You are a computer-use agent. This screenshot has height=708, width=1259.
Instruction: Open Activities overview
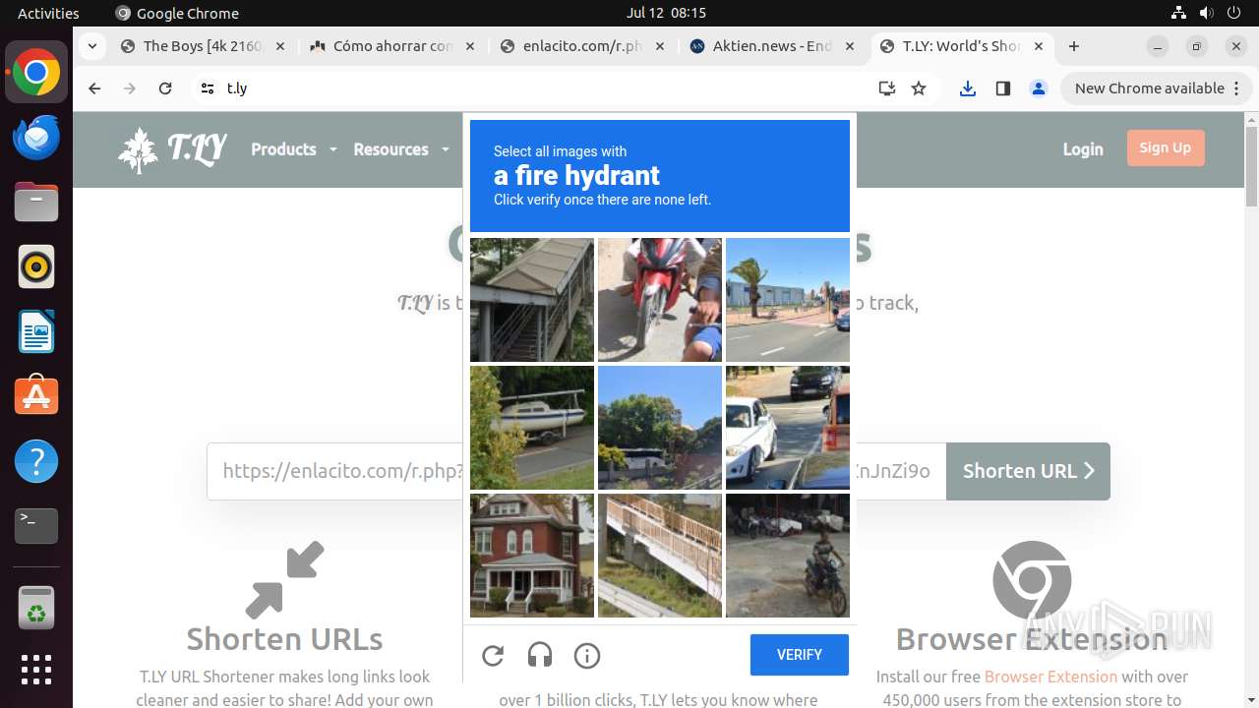pyautogui.click(x=48, y=13)
